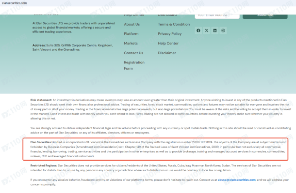
Task: Open the Instagram social icon
Action: tap(223, 30)
